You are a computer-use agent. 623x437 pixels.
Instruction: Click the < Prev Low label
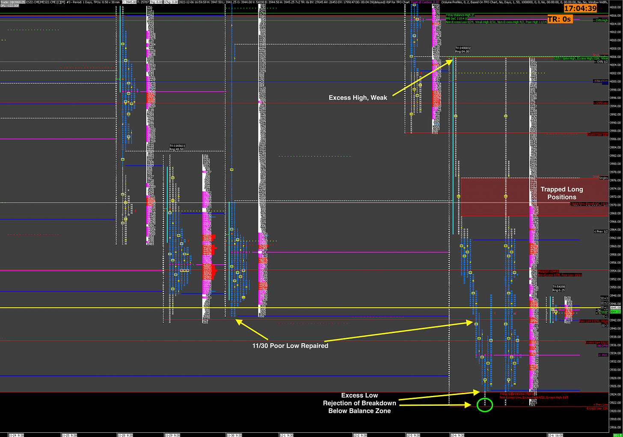[600, 404]
